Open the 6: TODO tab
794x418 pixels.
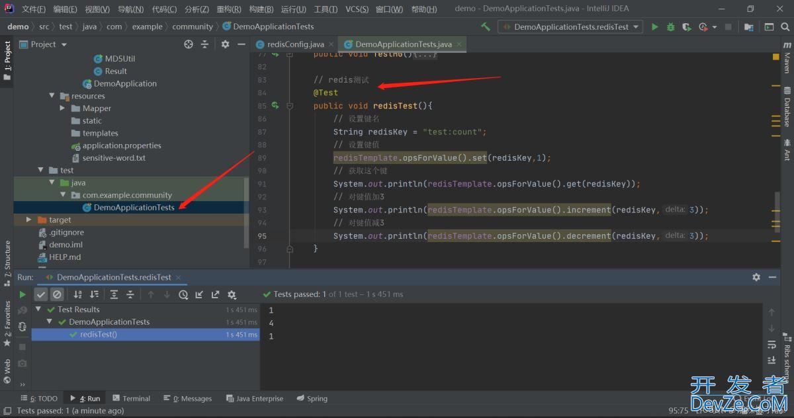[x=39, y=399]
